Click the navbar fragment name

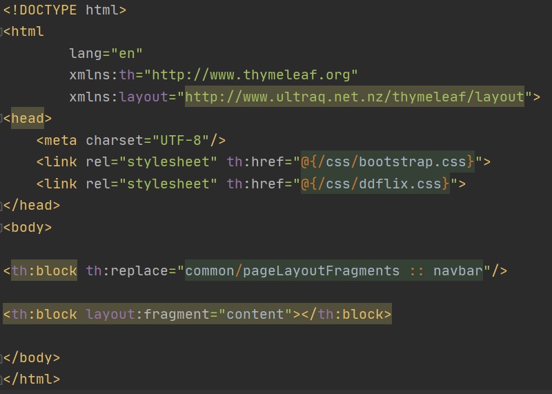tap(457, 270)
